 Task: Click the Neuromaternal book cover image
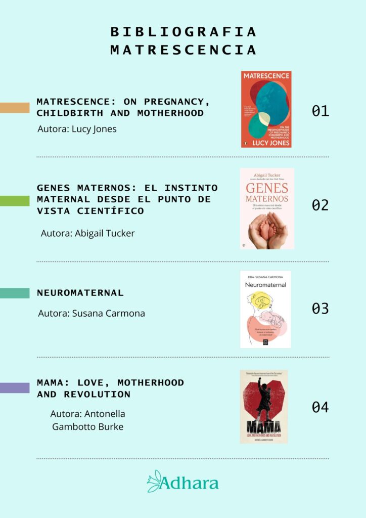[x=265, y=309]
